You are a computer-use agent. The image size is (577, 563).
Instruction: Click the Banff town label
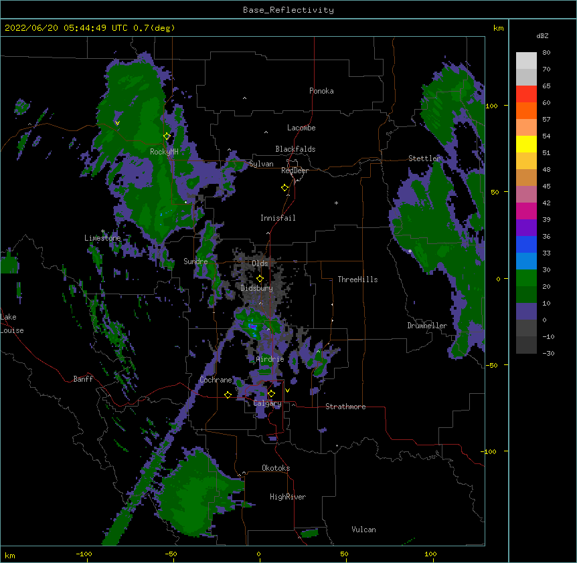83,379
